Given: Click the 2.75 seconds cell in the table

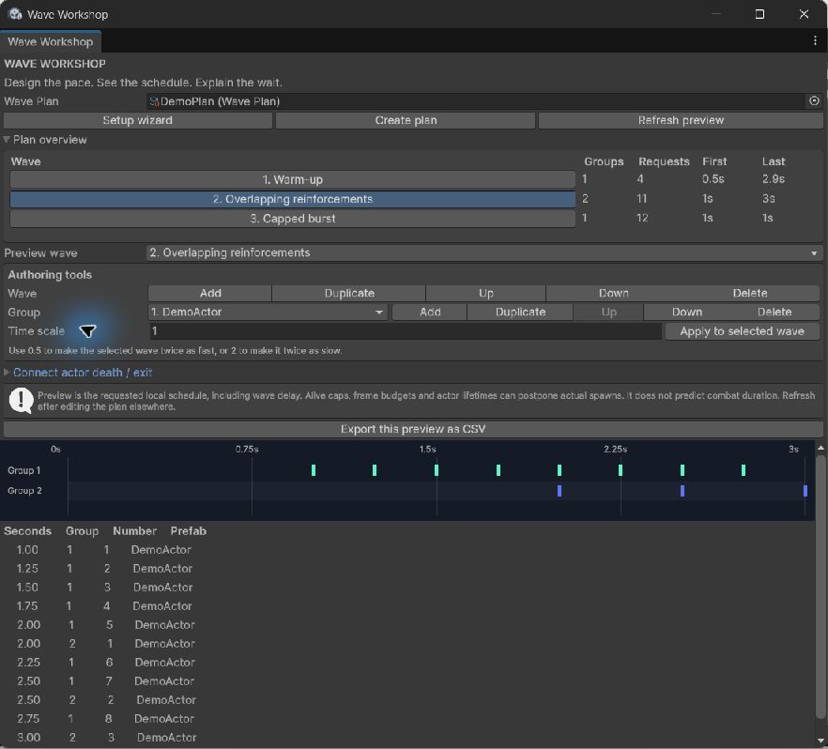Looking at the screenshot, I should point(28,718).
